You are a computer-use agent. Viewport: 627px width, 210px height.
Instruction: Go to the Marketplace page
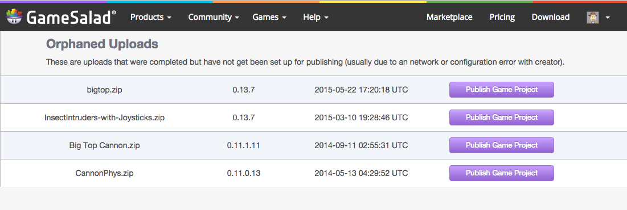coord(449,17)
